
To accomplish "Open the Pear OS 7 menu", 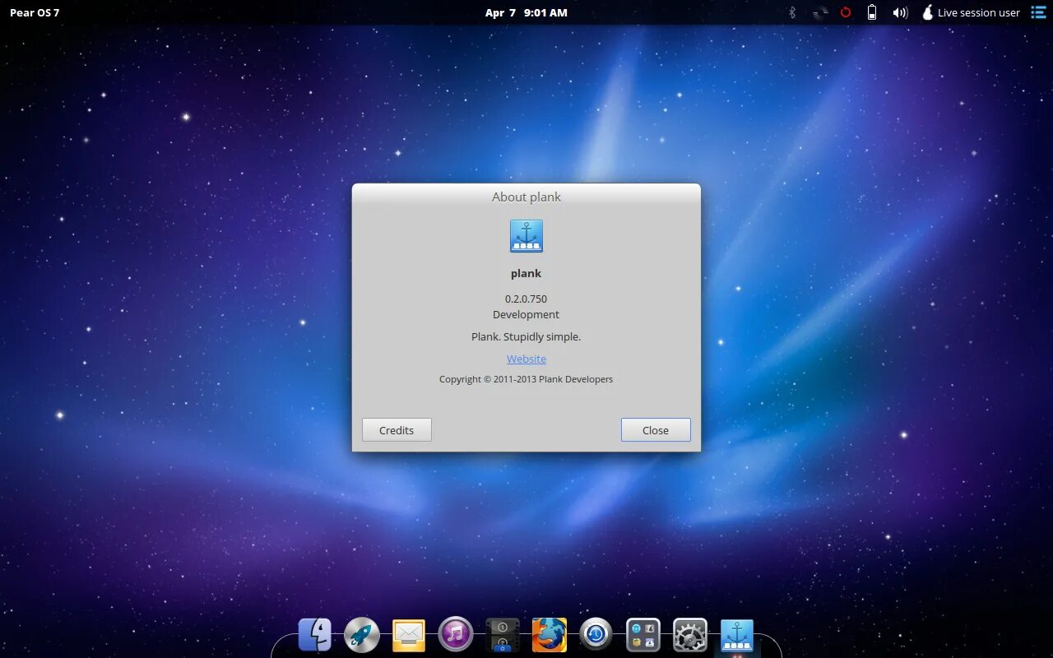I will tap(35, 12).
